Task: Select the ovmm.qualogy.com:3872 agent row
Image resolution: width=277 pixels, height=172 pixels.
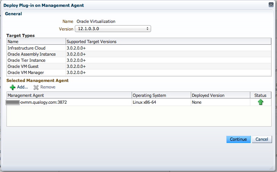Action: click(x=139, y=102)
